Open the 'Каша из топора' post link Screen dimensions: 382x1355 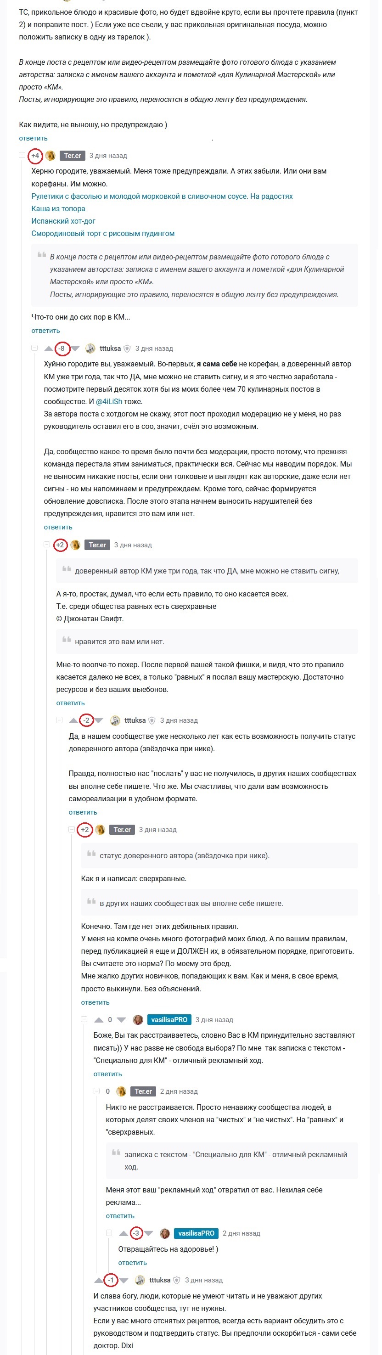point(58,209)
